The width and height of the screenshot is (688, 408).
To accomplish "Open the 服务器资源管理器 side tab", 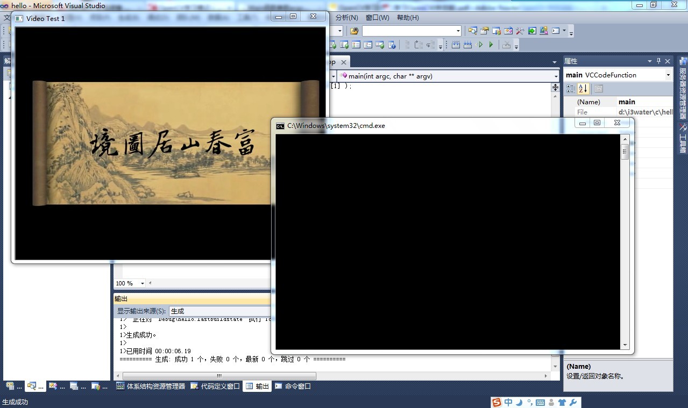I will tap(683, 88).
